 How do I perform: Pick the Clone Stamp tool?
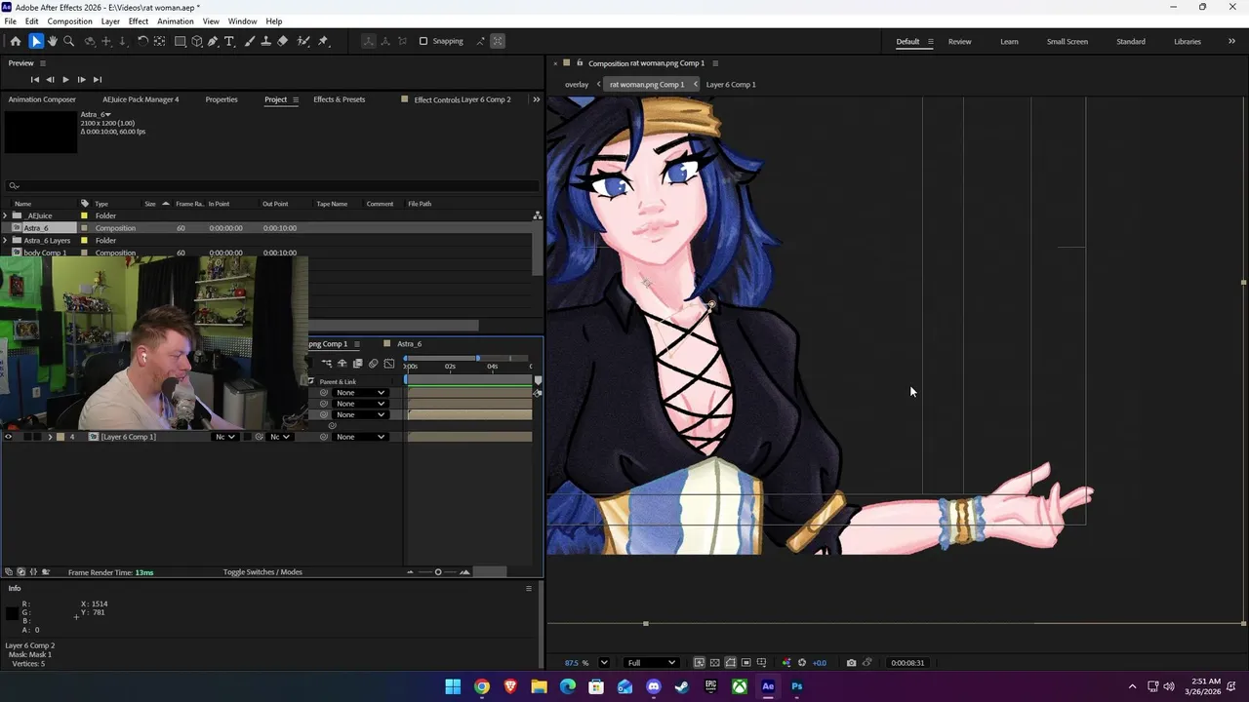(x=265, y=41)
